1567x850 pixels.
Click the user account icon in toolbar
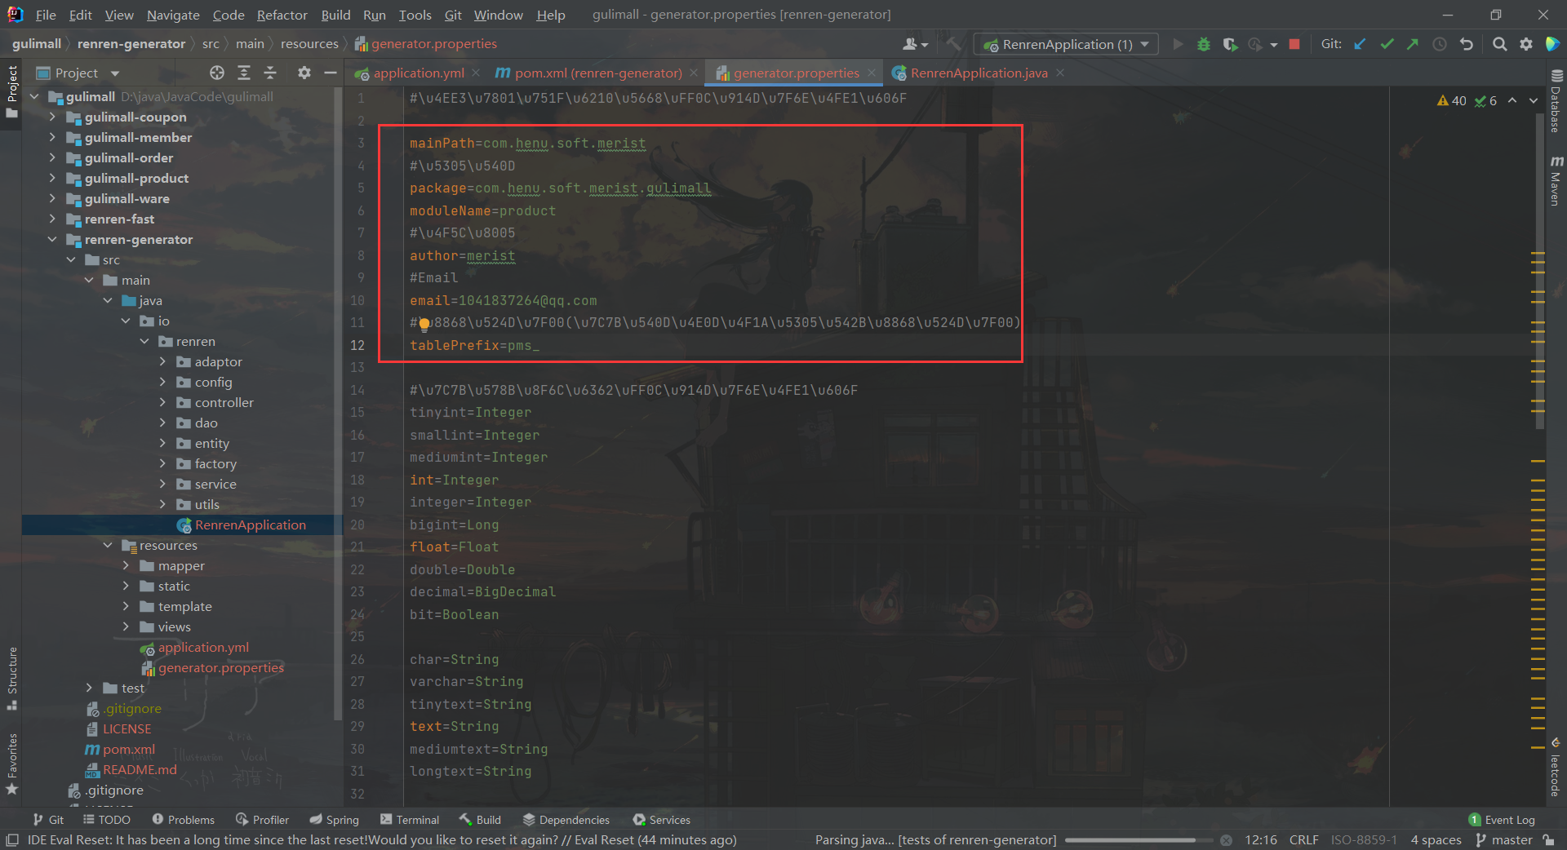coord(915,44)
